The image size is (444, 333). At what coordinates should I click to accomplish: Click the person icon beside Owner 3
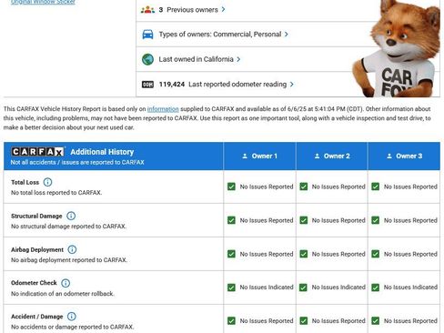click(389, 156)
